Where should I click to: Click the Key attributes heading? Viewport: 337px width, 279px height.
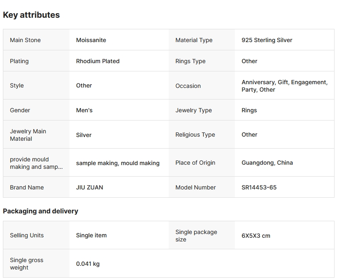click(31, 15)
